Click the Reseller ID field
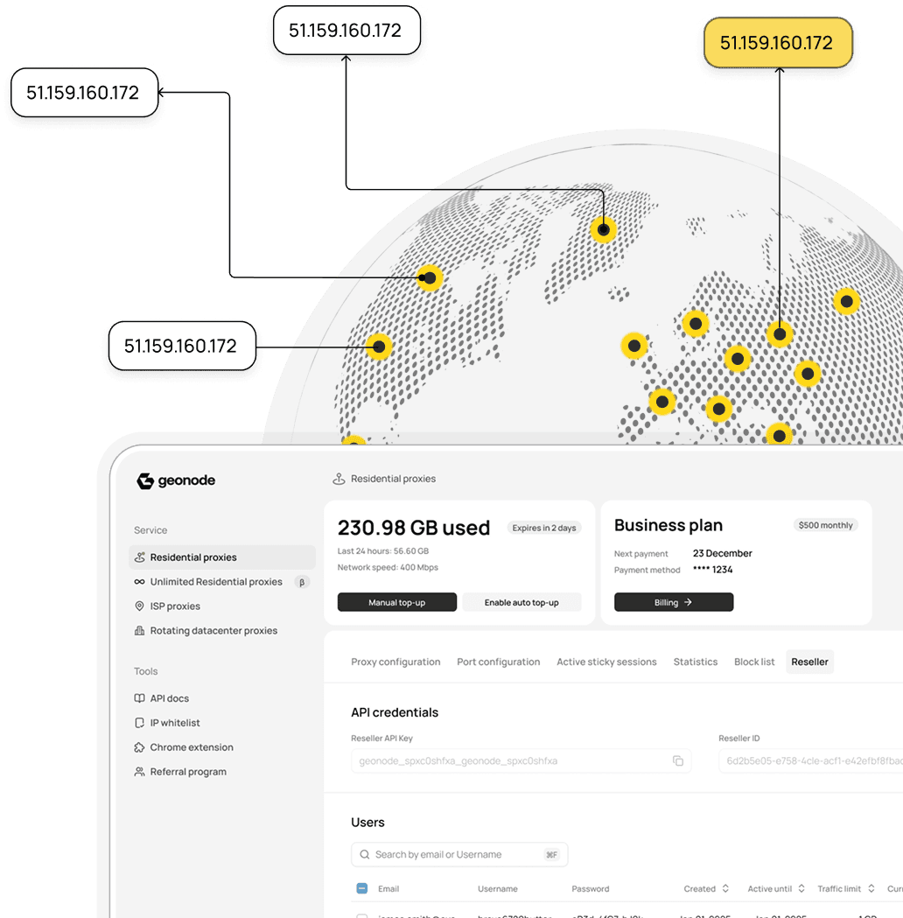Viewport: 903px width, 918px height. pos(810,761)
